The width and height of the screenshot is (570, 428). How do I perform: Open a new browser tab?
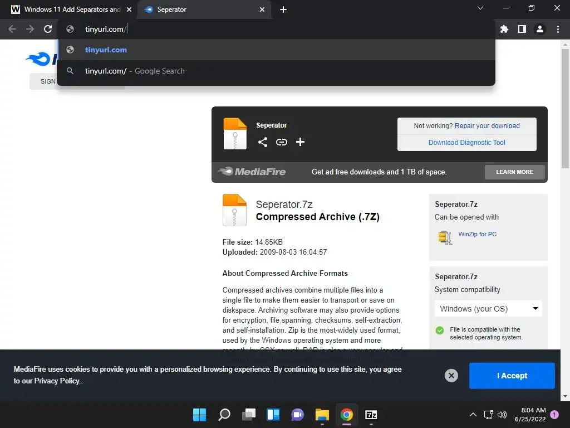[x=283, y=9]
